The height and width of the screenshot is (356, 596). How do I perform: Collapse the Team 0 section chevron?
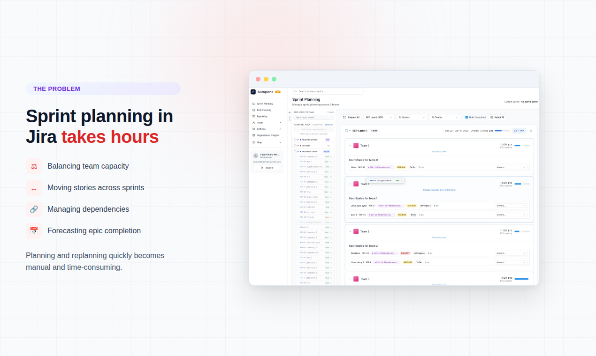[350, 146]
